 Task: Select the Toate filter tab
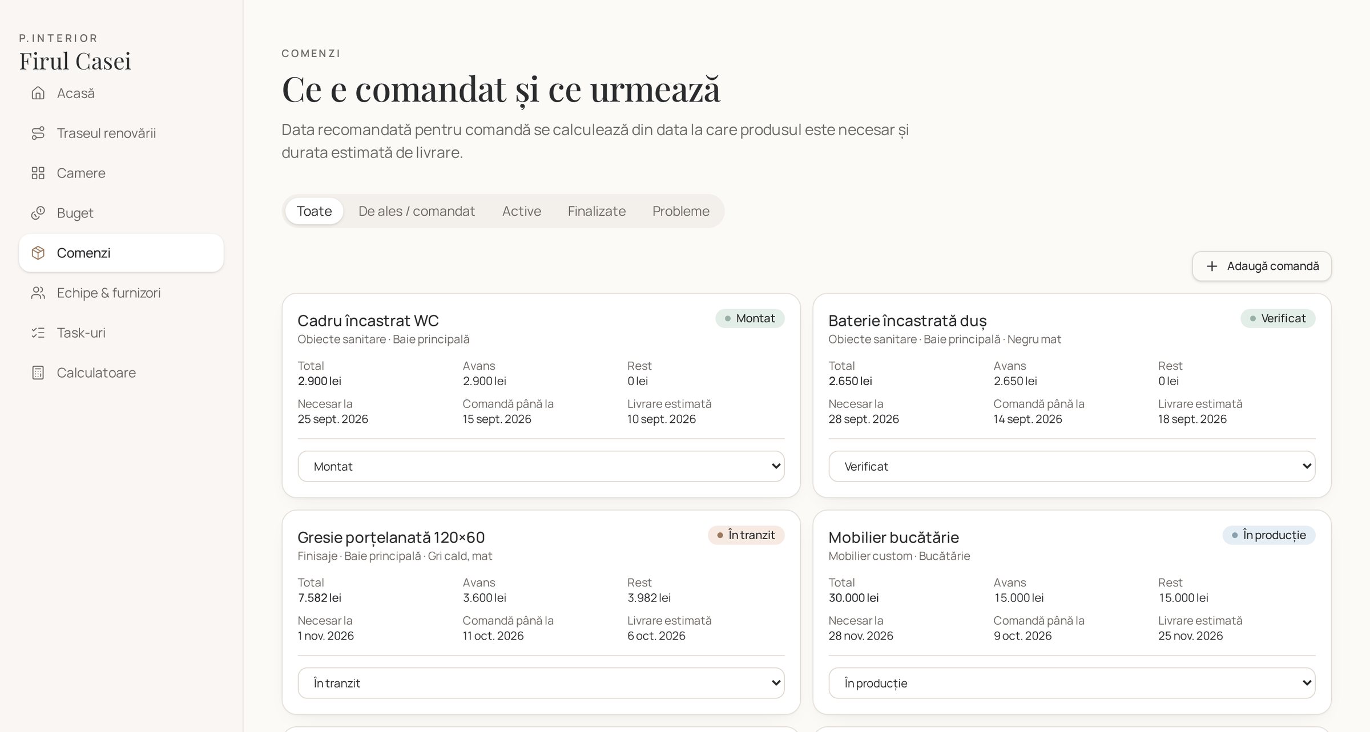[314, 211]
